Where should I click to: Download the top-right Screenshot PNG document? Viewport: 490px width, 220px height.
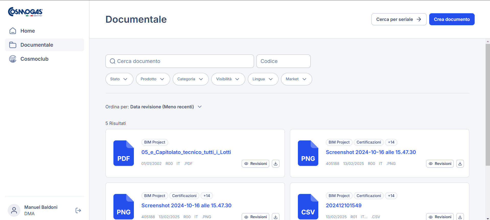pyautogui.click(x=460, y=164)
